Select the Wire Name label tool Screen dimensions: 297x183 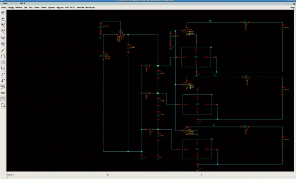[3, 87]
